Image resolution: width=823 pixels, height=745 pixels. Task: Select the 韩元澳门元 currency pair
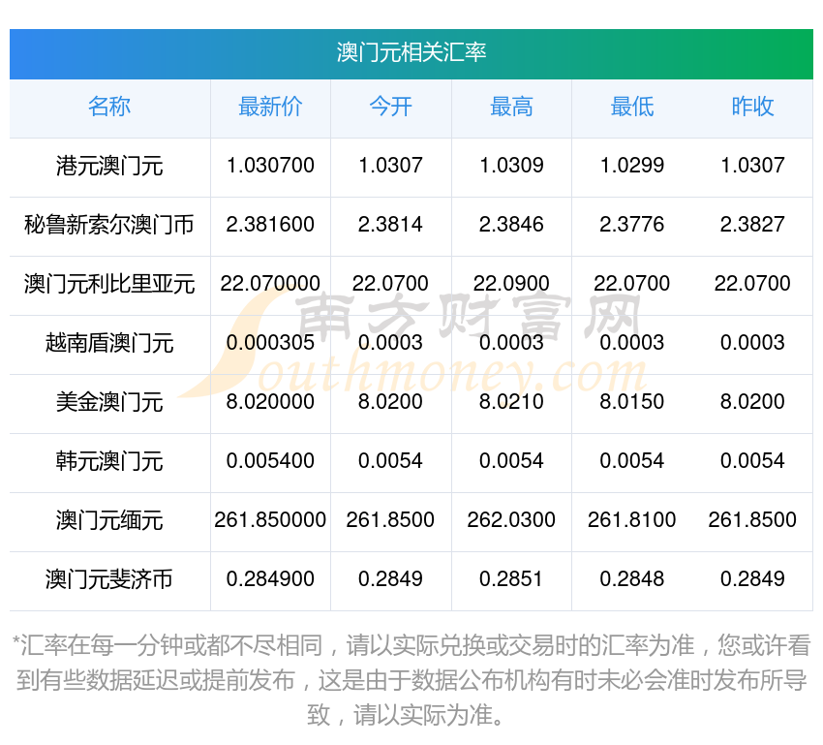[109, 461]
